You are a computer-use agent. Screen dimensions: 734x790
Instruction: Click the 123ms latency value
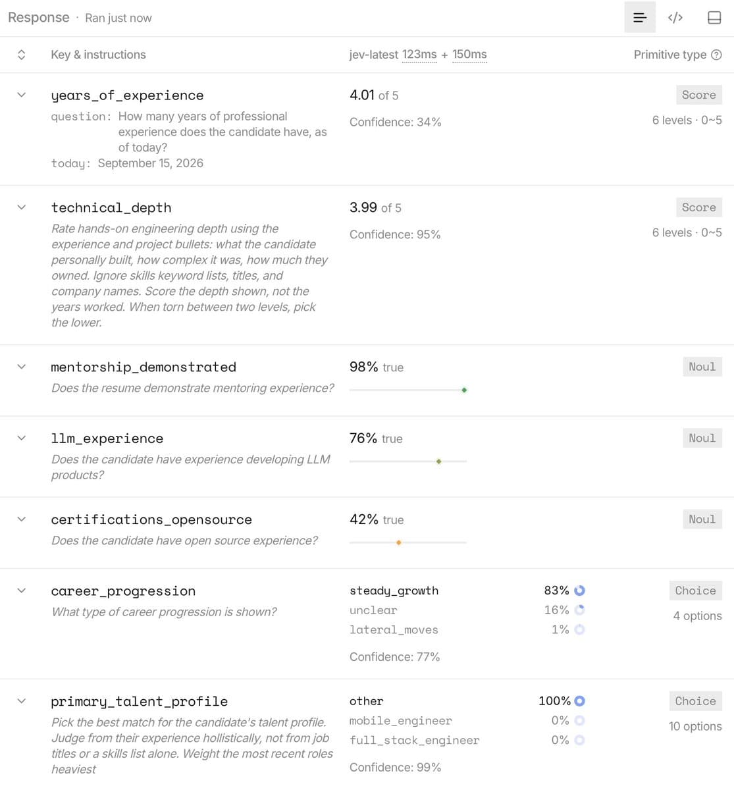(x=419, y=55)
